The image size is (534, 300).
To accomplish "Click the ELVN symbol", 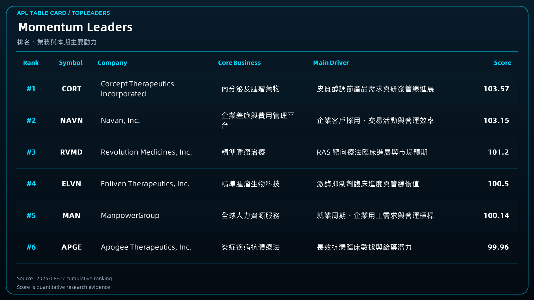I will pyautogui.click(x=71, y=184).
